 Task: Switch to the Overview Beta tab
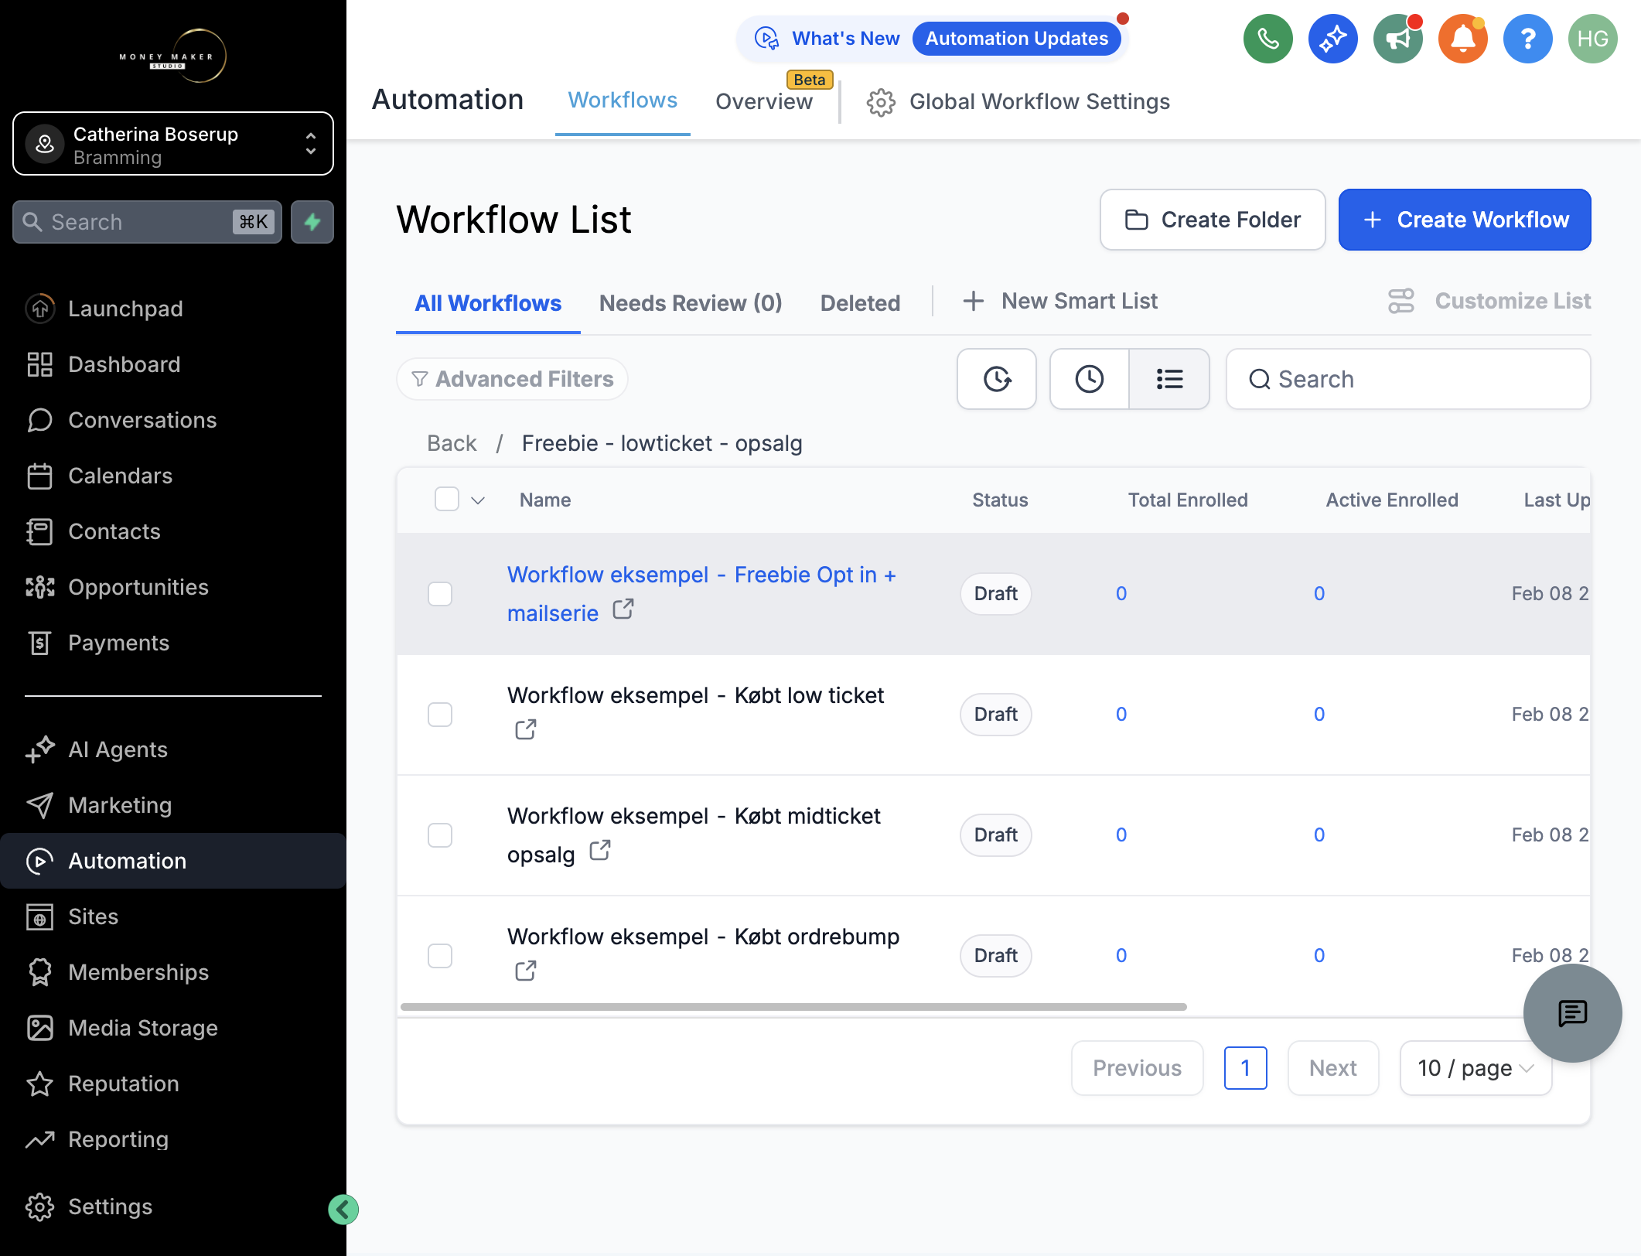tap(764, 101)
